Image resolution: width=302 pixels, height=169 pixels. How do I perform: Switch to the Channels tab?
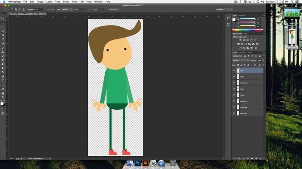(x=243, y=53)
